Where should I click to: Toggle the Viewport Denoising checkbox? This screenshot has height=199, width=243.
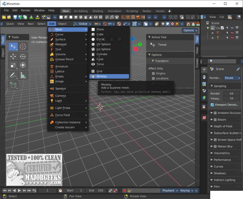pyautogui.click(x=213, y=104)
